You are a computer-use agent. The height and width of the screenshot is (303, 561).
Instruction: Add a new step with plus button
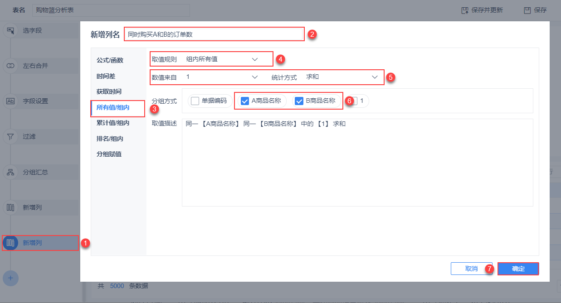pyautogui.click(x=10, y=278)
